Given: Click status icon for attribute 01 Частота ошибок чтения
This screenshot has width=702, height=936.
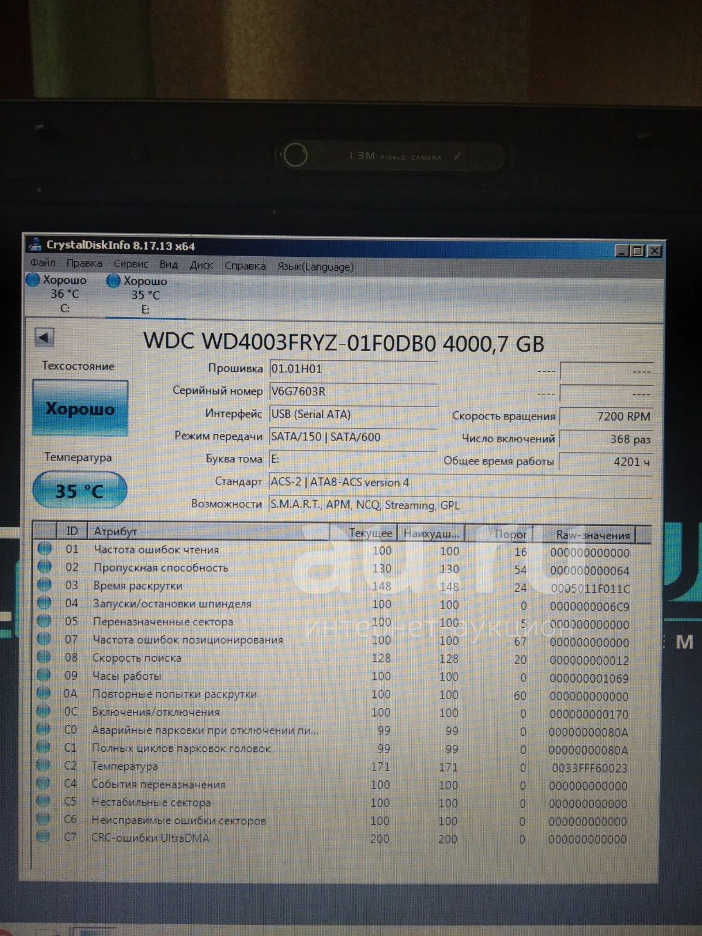Looking at the screenshot, I should click(x=44, y=549).
